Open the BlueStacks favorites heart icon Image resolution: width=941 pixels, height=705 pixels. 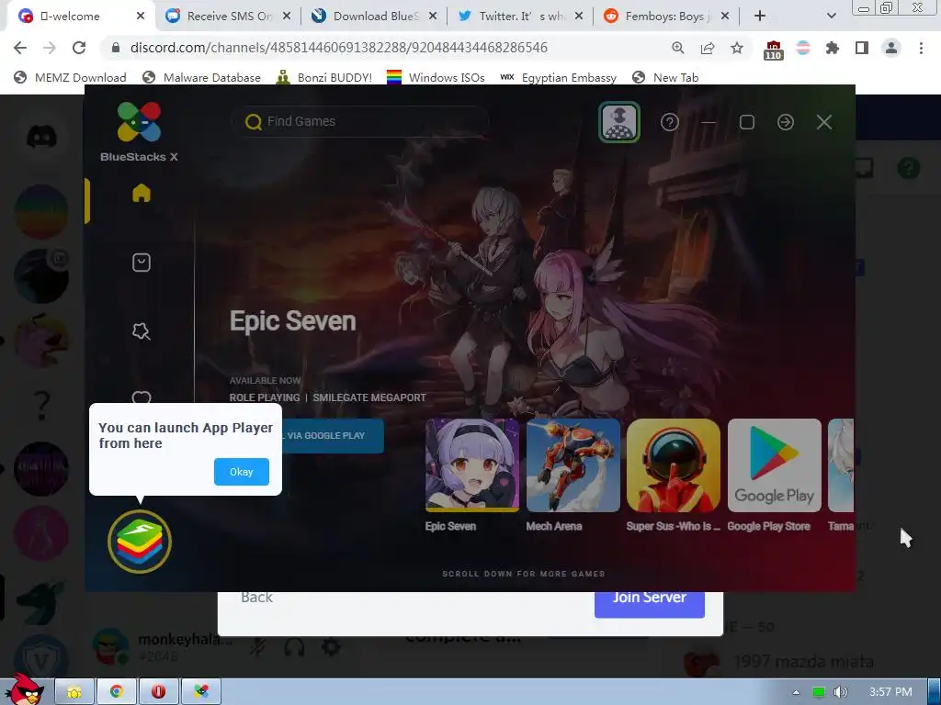142,397
